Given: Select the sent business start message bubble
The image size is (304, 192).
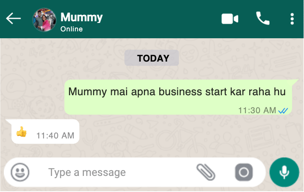Looking at the screenshot, I should pyautogui.click(x=178, y=97).
